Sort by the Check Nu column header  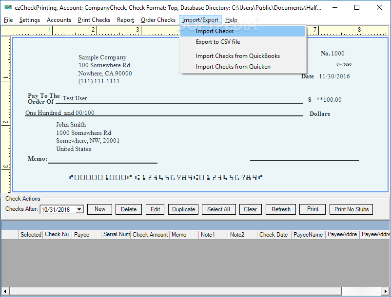(57, 235)
